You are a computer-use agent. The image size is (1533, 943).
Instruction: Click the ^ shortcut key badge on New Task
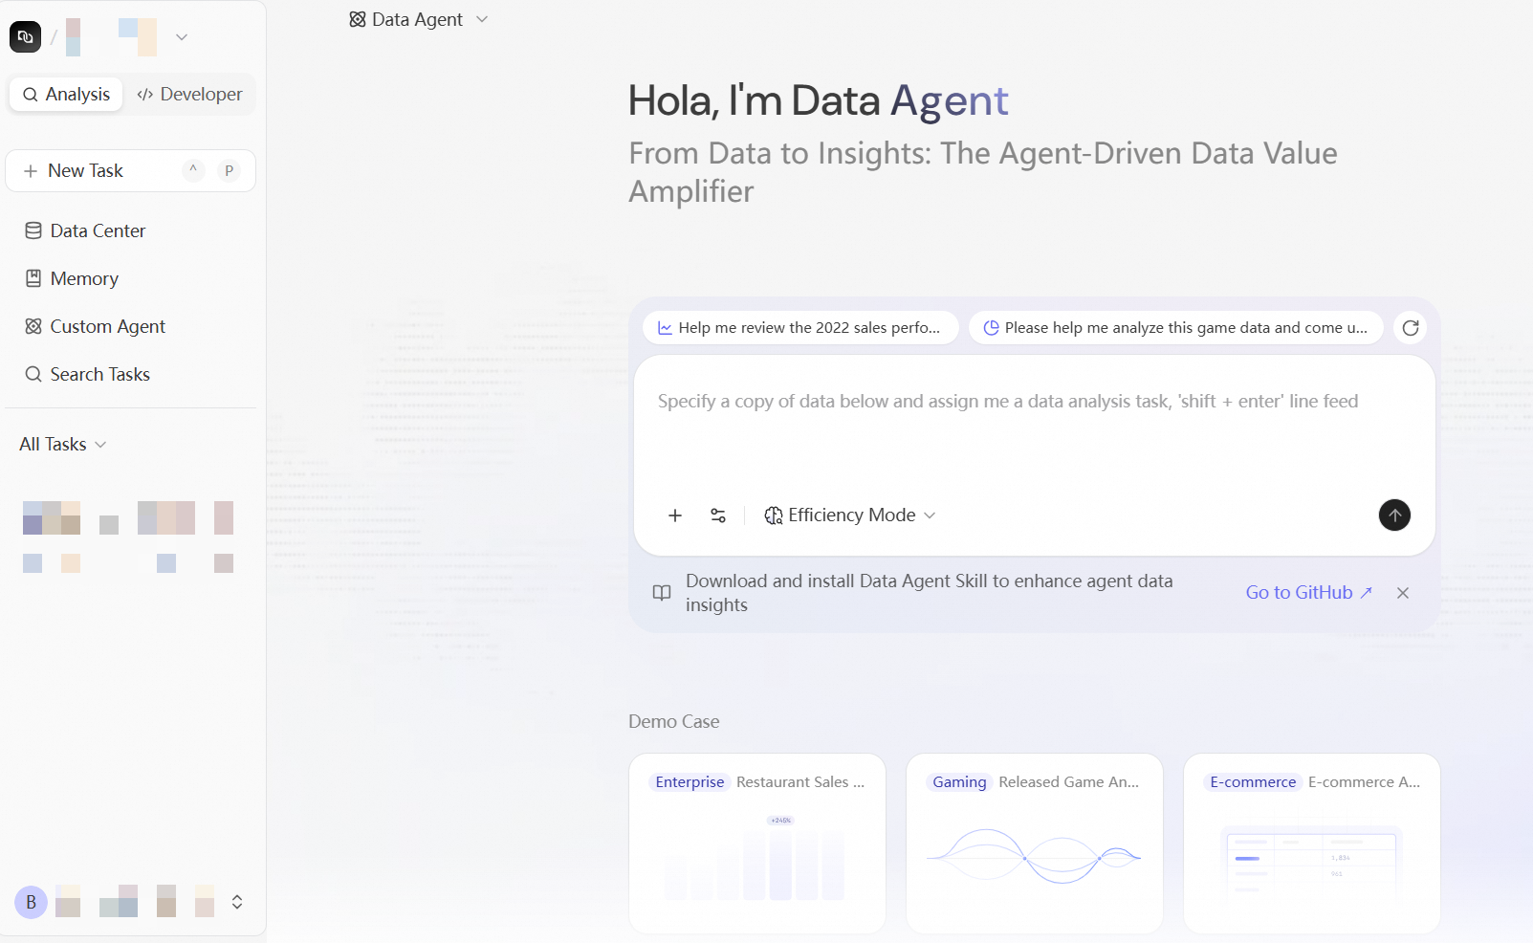tap(193, 170)
